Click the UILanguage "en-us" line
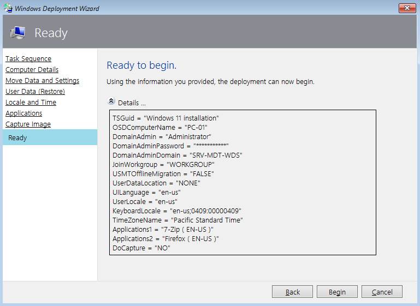This screenshot has height=306, width=420. click(x=146, y=193)
